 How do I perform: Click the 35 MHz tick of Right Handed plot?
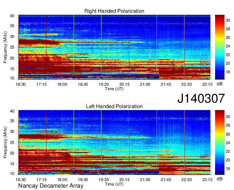(12, 26)
